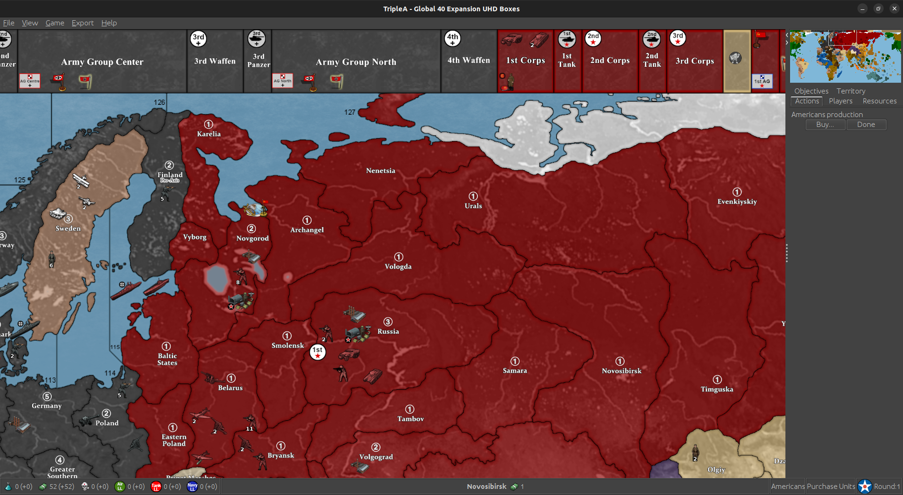
Task: Click the Americans production label
Action: [827, 114]
